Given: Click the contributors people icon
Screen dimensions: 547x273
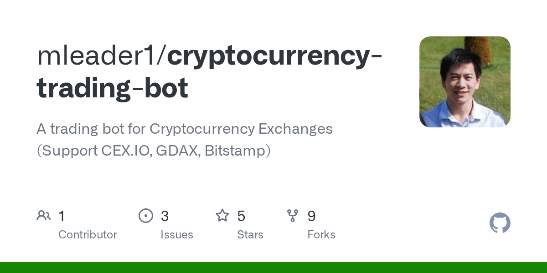Looking at the screenshot, I should tap(44, 216).
